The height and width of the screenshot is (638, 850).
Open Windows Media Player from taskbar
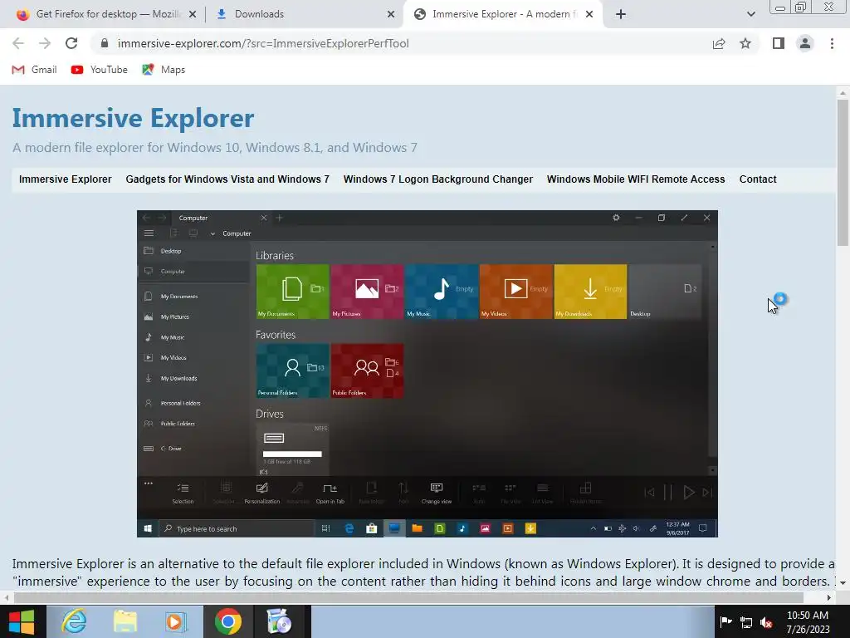coord(176,621)
